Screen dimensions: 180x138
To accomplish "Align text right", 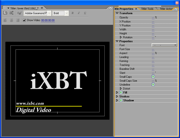I will pyautogui.click(x=18, y=20).
